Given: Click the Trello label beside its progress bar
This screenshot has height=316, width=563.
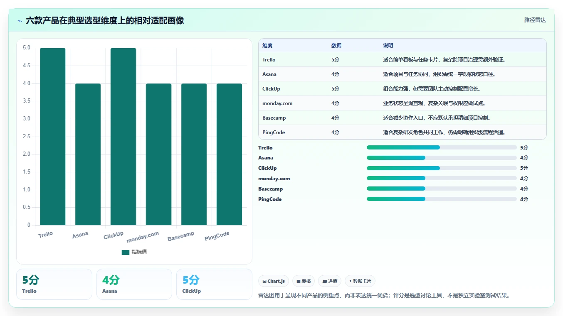Looking at the screenshot, I should 265,148.
